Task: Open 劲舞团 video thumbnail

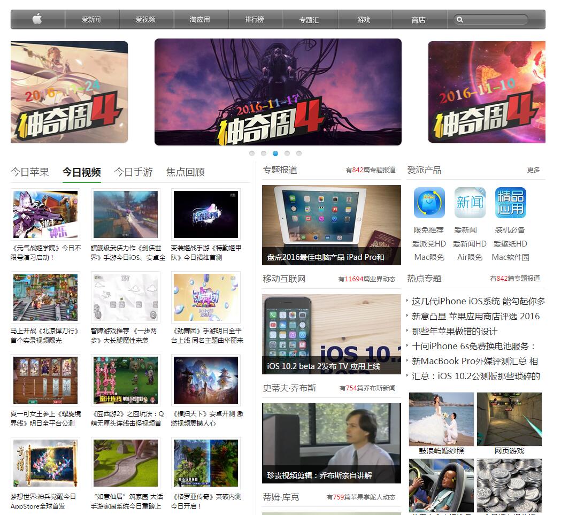Action: tap(206, 297)
